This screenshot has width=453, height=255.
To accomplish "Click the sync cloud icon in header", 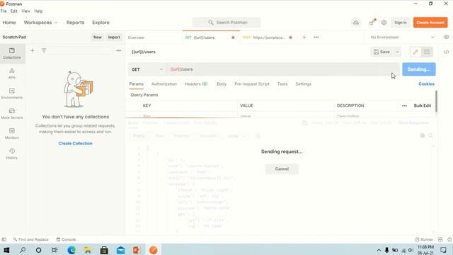I will pyautogui.click(x=356, y=22).
